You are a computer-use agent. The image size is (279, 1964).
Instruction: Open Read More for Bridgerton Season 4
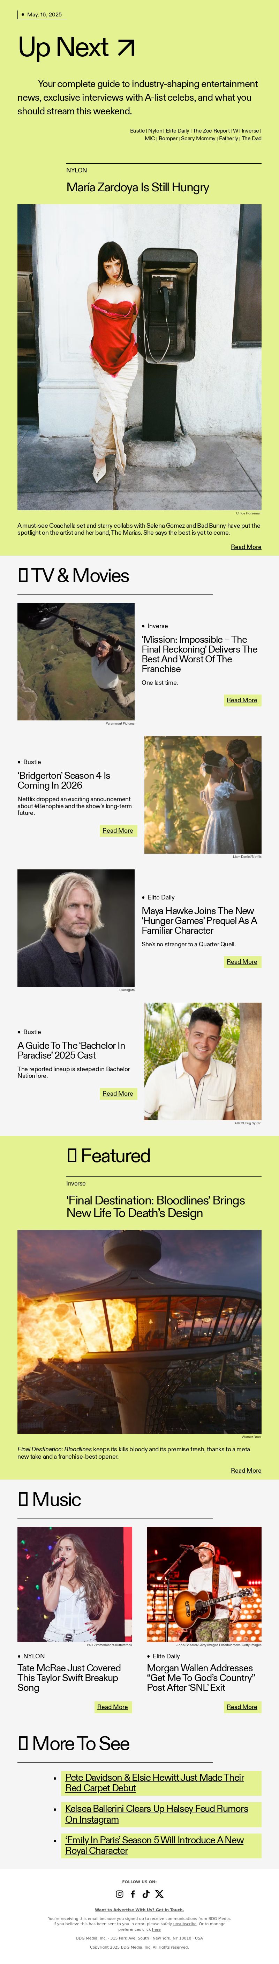coord(118,830)
